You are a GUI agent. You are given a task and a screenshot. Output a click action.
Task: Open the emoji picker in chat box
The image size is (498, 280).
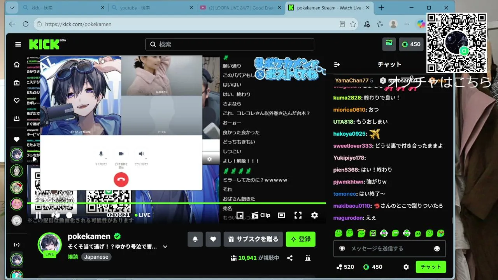point(437,248)
